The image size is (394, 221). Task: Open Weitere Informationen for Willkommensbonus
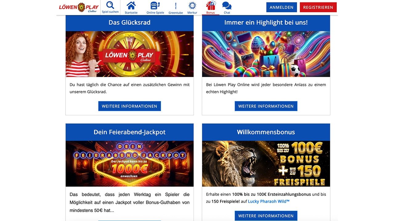point(266,215)
